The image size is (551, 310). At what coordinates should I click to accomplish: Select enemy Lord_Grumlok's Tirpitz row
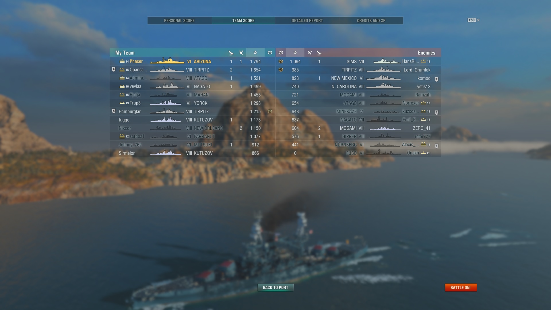click(x=358, y=70)
